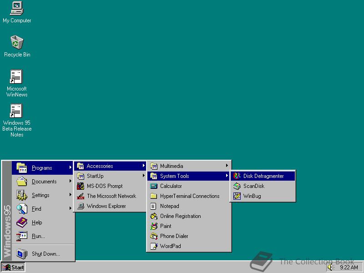Expand the Programs submenu arrow
Image resolution: width=364 pixels, height=273 pixels.
pyautogui.click(x=70, y=167)
